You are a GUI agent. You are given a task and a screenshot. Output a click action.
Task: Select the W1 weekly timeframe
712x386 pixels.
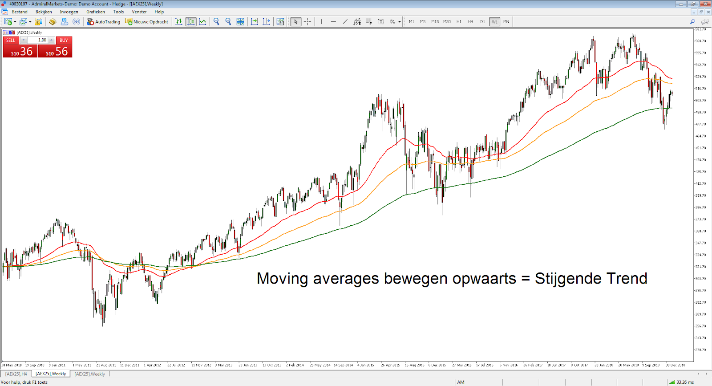[494, 21]
